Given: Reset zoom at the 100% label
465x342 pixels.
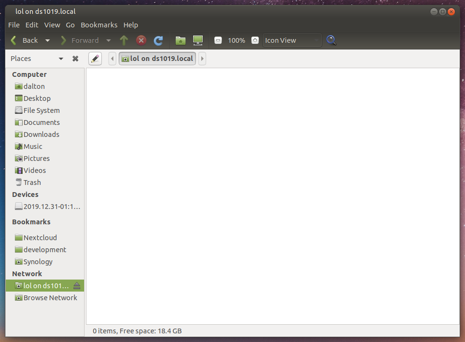Looking at the screenshot, I should point(236,40).
